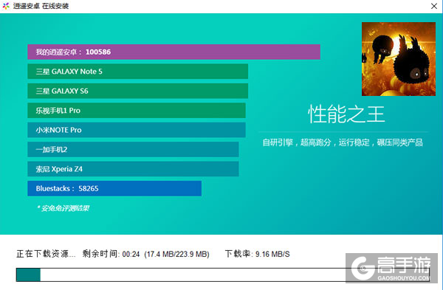Image resolution: width=443 pixels, height=290 pixels.
Task: Click the 索尼 Xperia Z4 bar
Action: click(x=133, y=169)
